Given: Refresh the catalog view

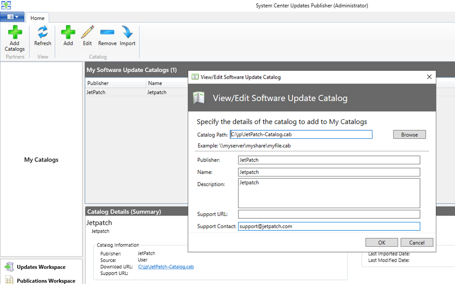Looking at the screenshot, I should click(x=42, y=36).
